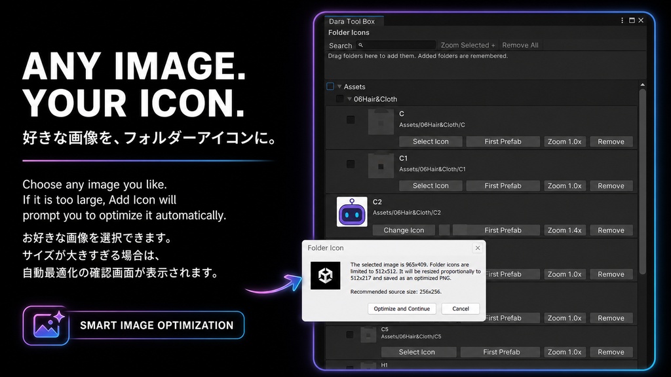Click First Prefab for folder C5
Screen dimensions: 671x377
[x=501, y=352]
